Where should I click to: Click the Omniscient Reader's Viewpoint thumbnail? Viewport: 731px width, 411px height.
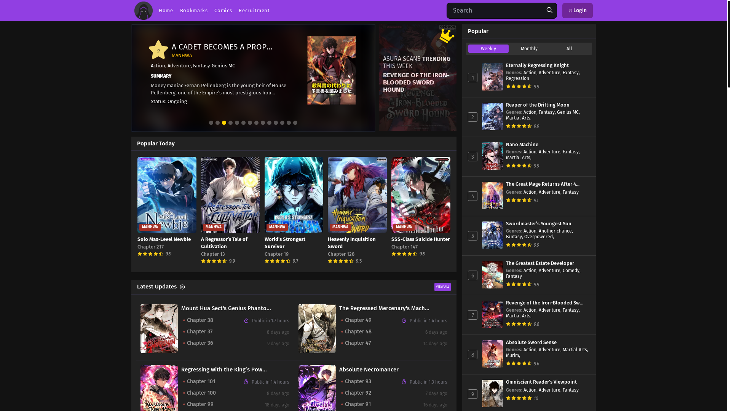tap(492, 393)
